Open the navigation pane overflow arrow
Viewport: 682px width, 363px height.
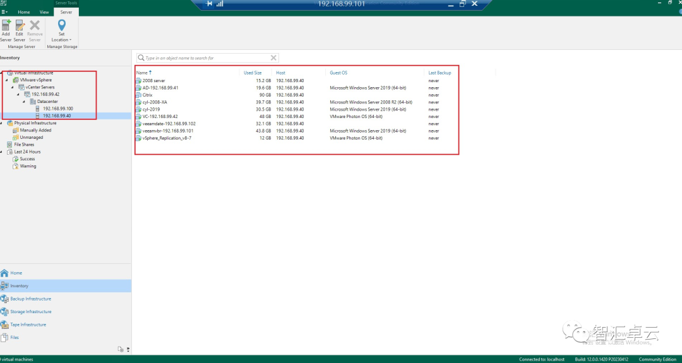pos(128,349)
